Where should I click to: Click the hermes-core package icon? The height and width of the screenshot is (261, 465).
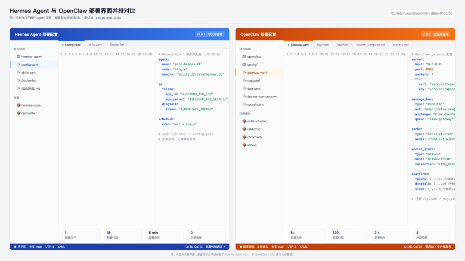19,105
